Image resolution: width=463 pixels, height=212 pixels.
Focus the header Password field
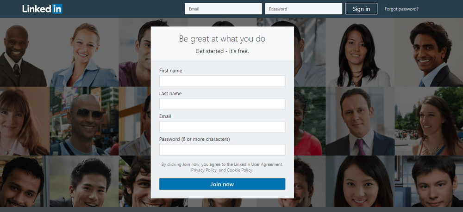tap(304, 9)
